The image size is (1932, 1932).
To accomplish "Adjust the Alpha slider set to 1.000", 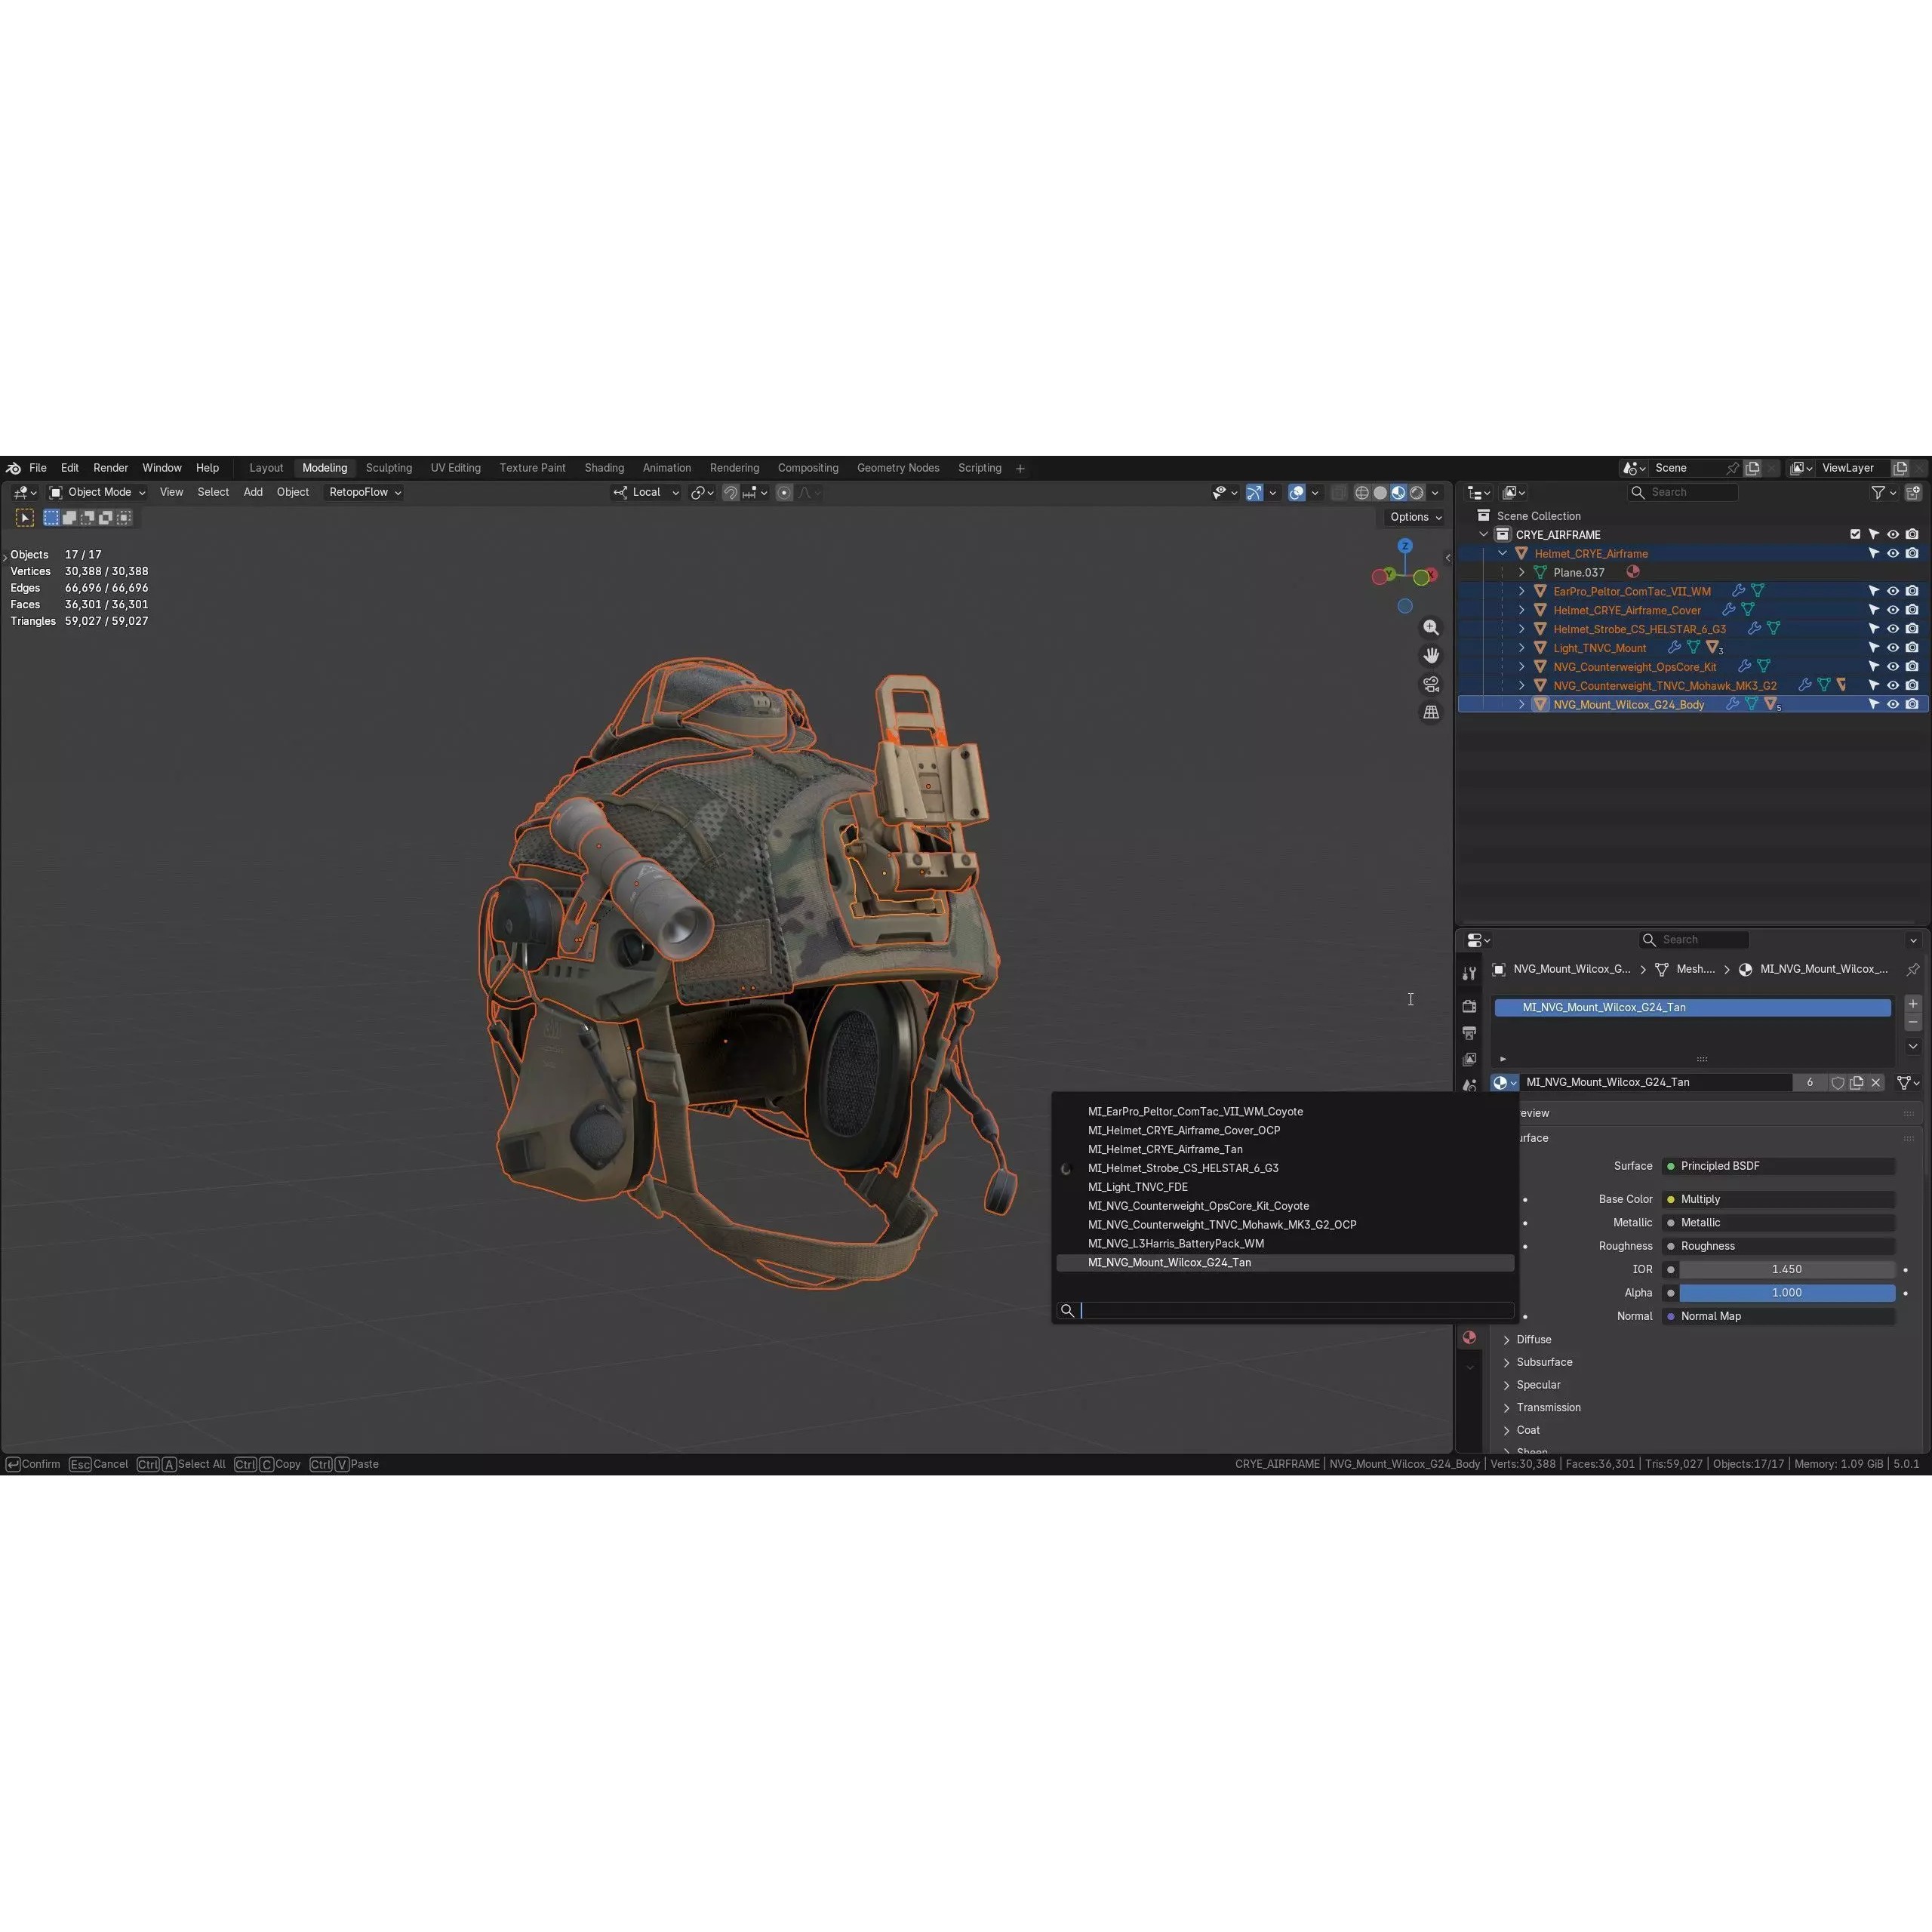I will tap(1786, 1292).
